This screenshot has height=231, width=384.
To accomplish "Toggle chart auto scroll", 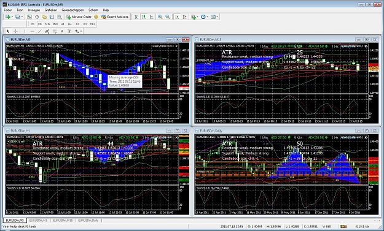I will (177, 17).
